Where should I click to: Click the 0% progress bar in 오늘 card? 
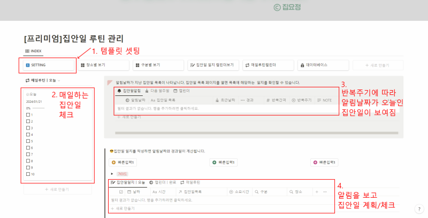38,108
